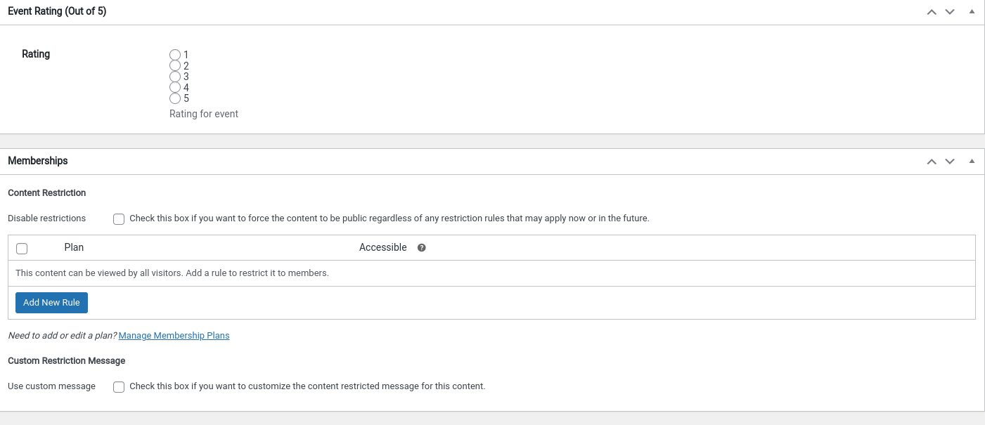
Task: Select rating 3 for the event
Action: tap(175, 76)
